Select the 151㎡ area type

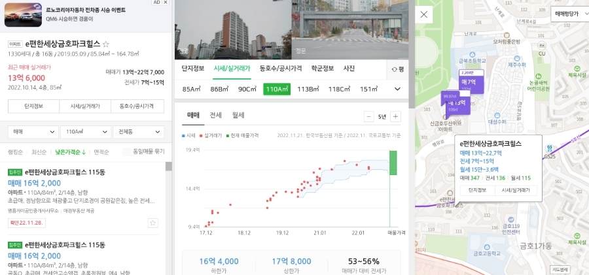click(369, 89)
